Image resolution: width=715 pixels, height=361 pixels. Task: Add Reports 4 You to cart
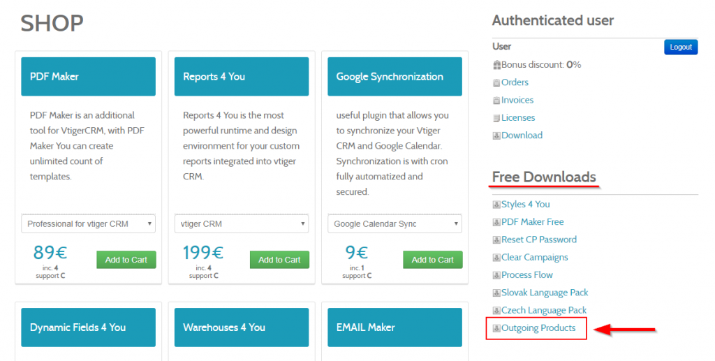click(279, 260)
